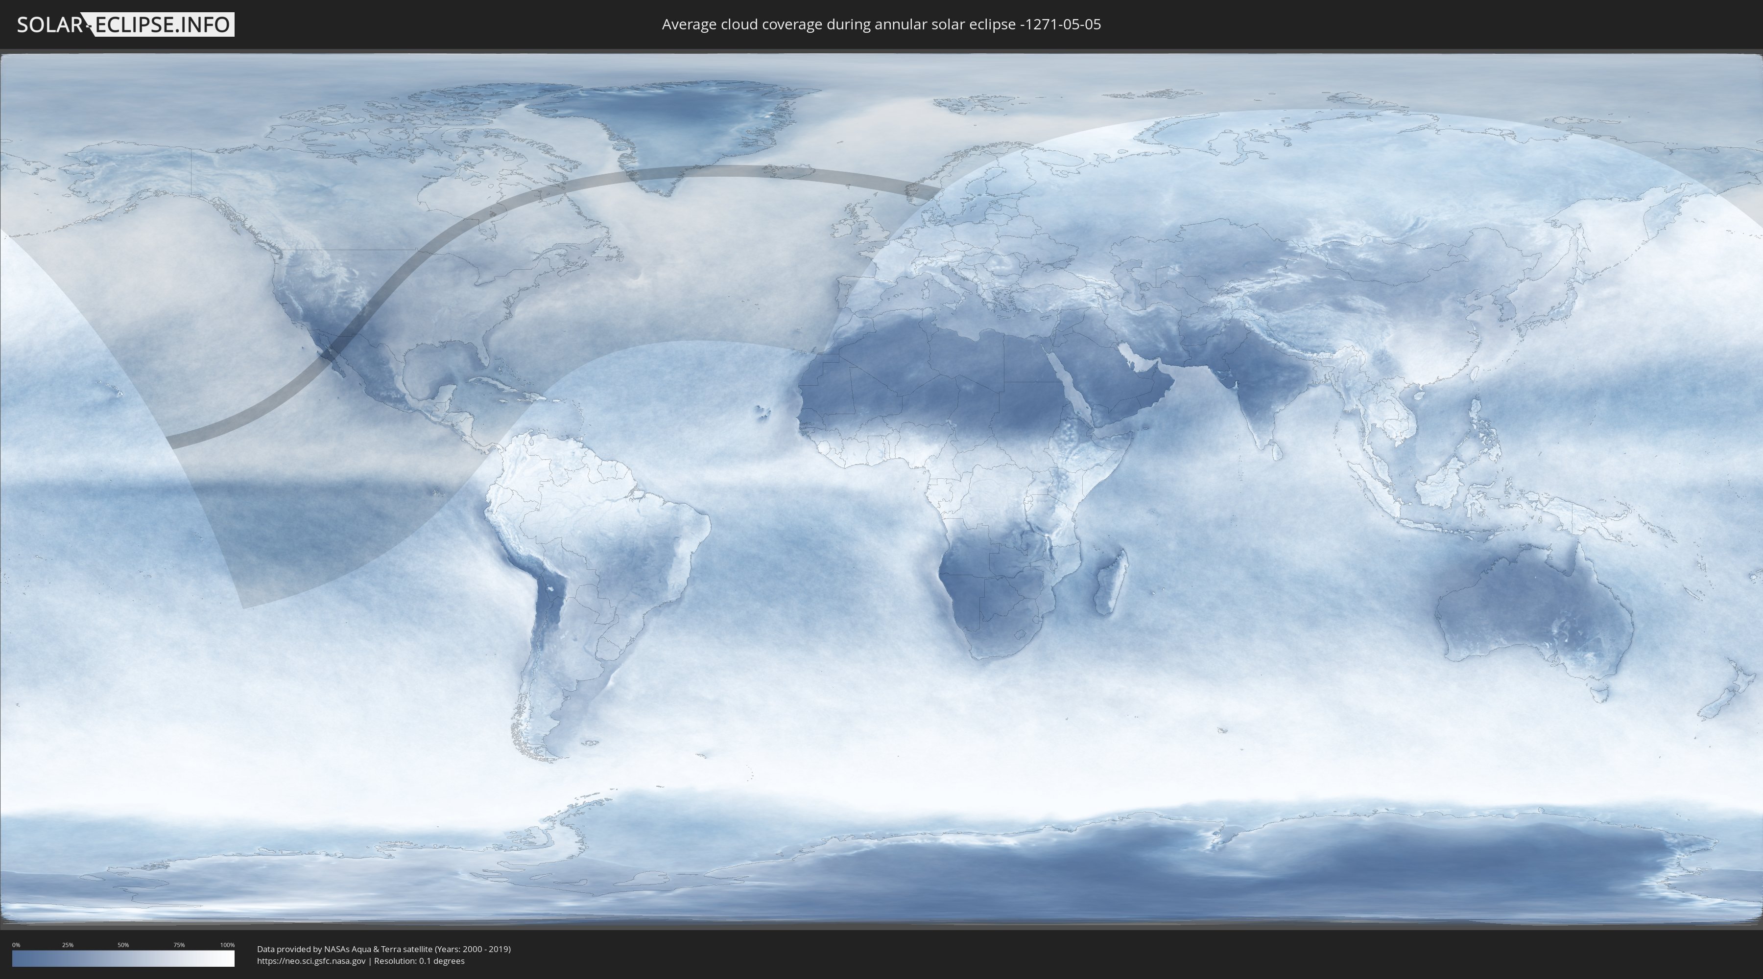This screenshot has height=979, width=1763.
Task: Click the 50% legend label
Action: coord(123,945)
